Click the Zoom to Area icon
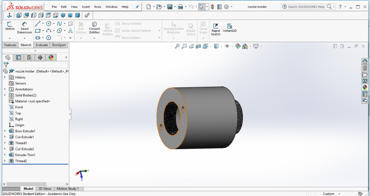The width and height of the screenshot is (370, 196). (x=184, y=46)
